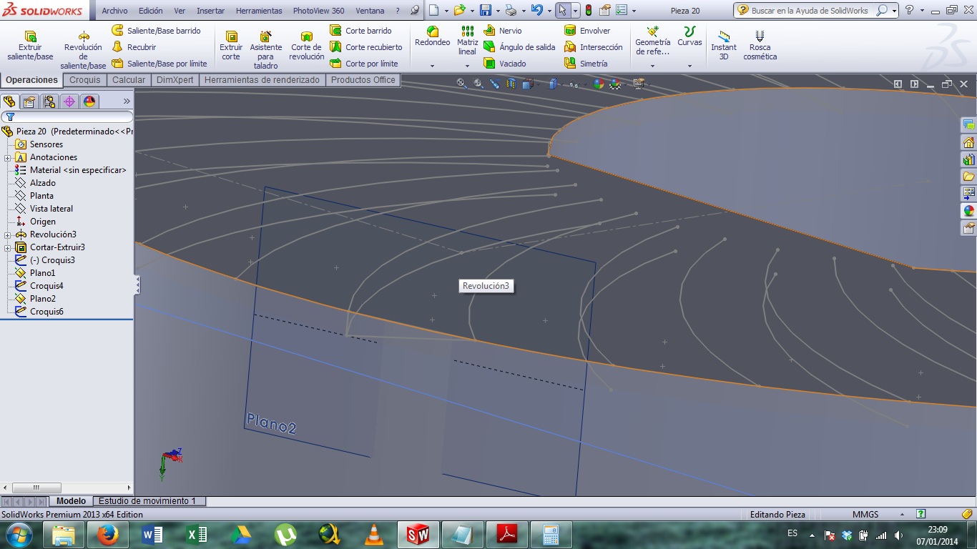Pin the menu bar with pushpin
This screenshot has height=549, width=977.
[415, 11]
